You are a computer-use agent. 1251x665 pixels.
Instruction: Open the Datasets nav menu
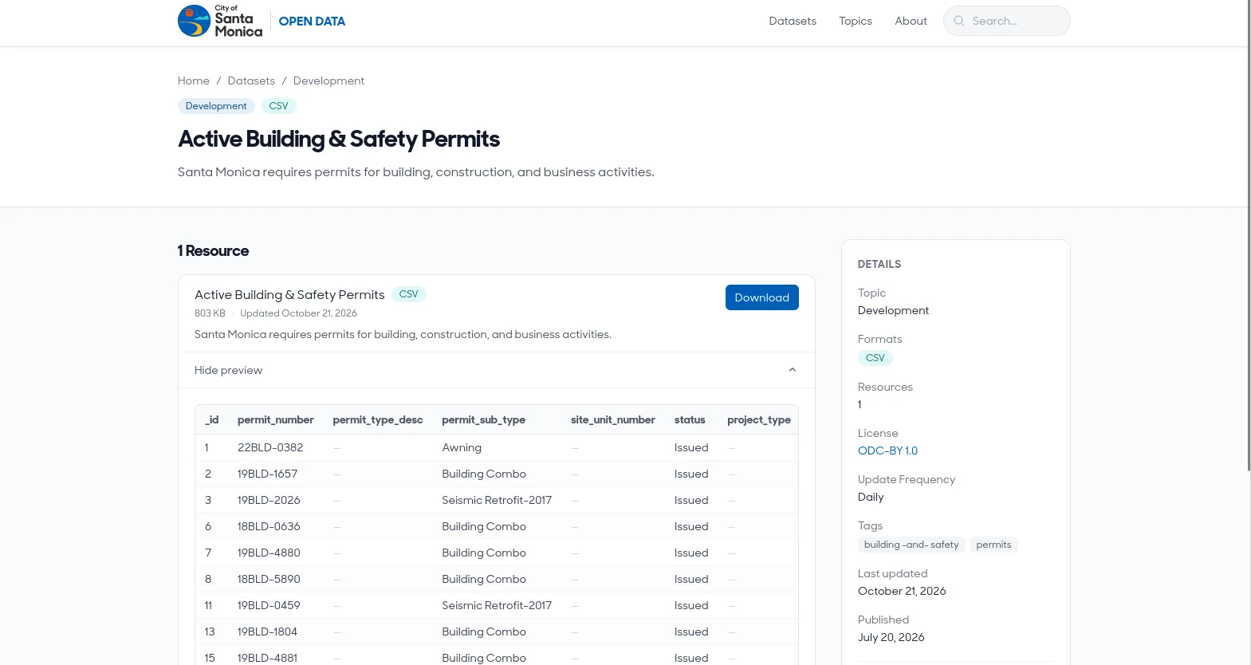point(793,21)
